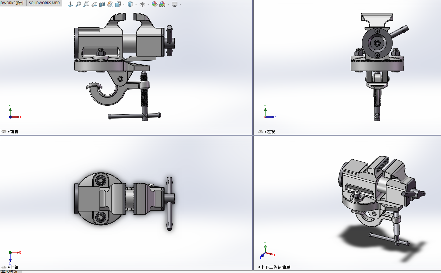Toggle the link icon beside *上视 label
Screen dimensions: 441x273
(4, 267)
